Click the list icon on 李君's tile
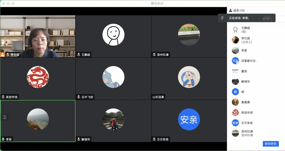The image size is (285, 151). [4, 117]
